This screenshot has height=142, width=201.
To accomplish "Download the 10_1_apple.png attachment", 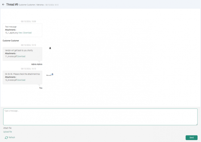I will (28, 33).
